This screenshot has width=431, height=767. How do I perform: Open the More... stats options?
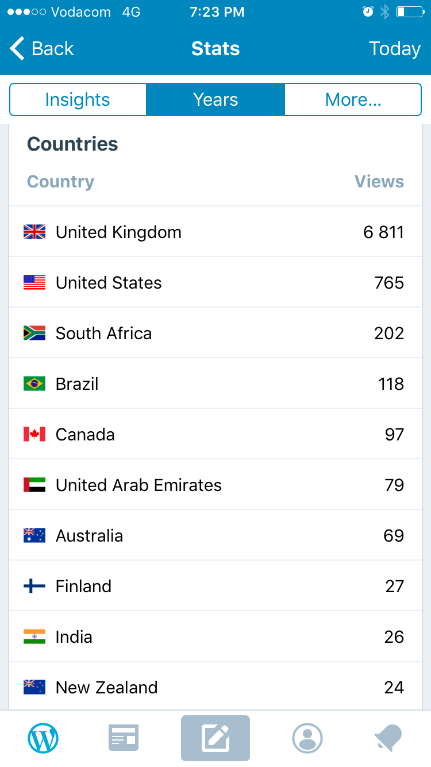353,99
